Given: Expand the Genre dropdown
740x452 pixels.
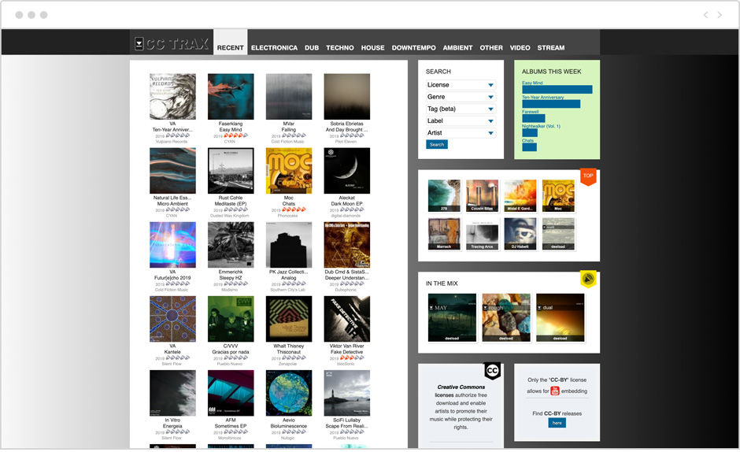Looking at the screenshot, I should pyautogui.click(x=461, y=97).
